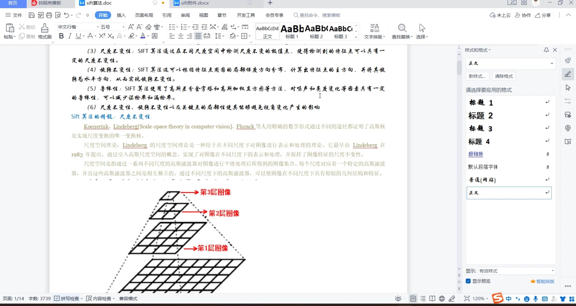Switch to sift附件.docx document tab

tap(195, 3)
